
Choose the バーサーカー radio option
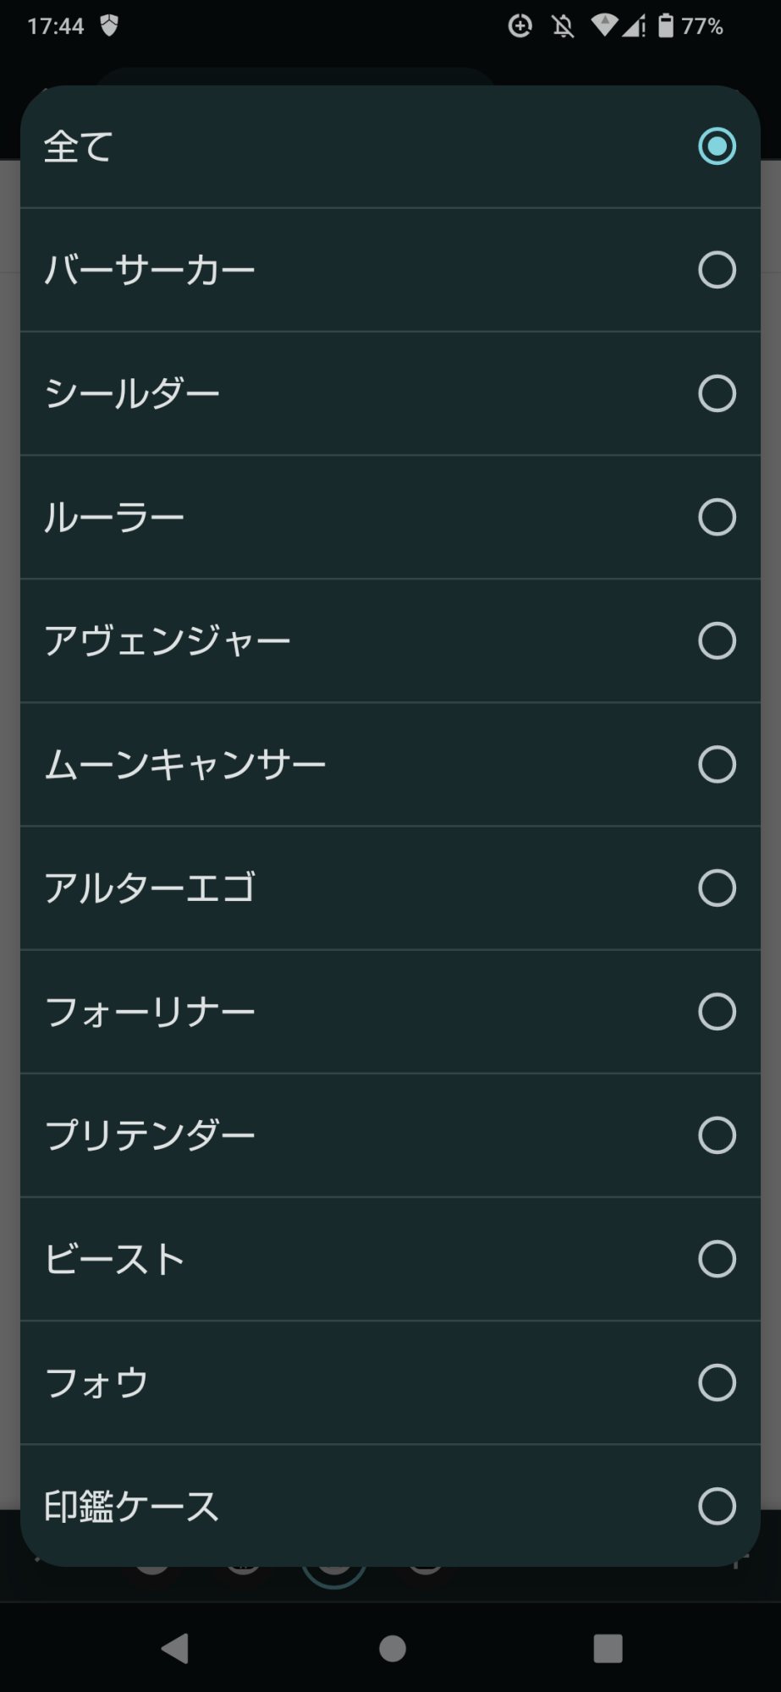[x=716, y=270]
